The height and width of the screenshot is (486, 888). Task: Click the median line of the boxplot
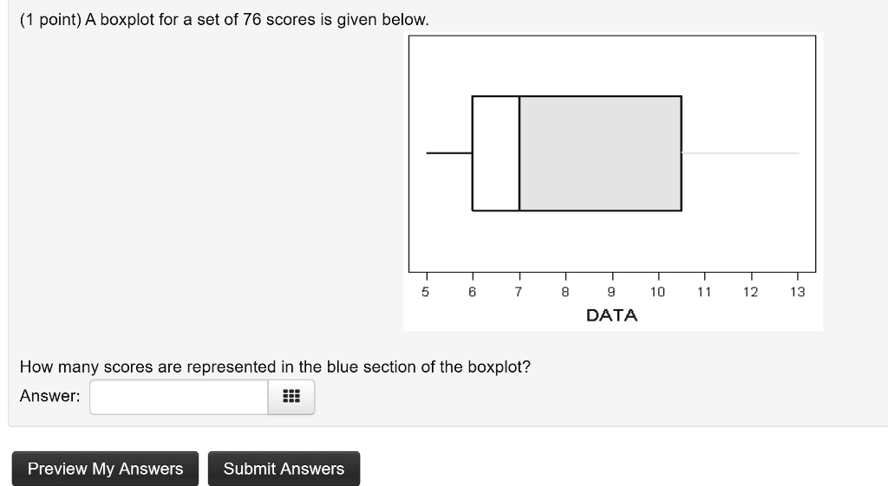point(519,153)
